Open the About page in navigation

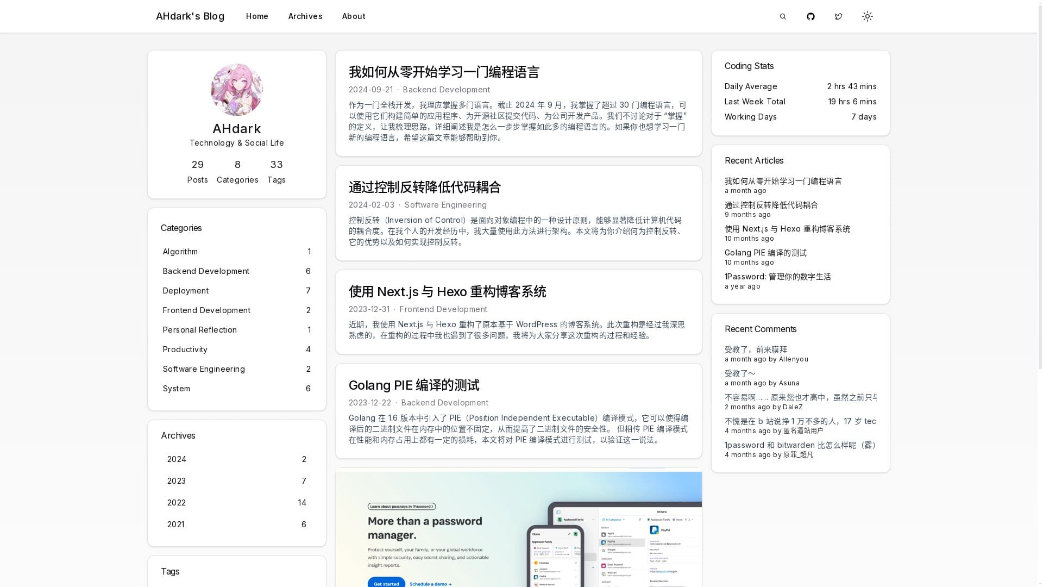353,16
